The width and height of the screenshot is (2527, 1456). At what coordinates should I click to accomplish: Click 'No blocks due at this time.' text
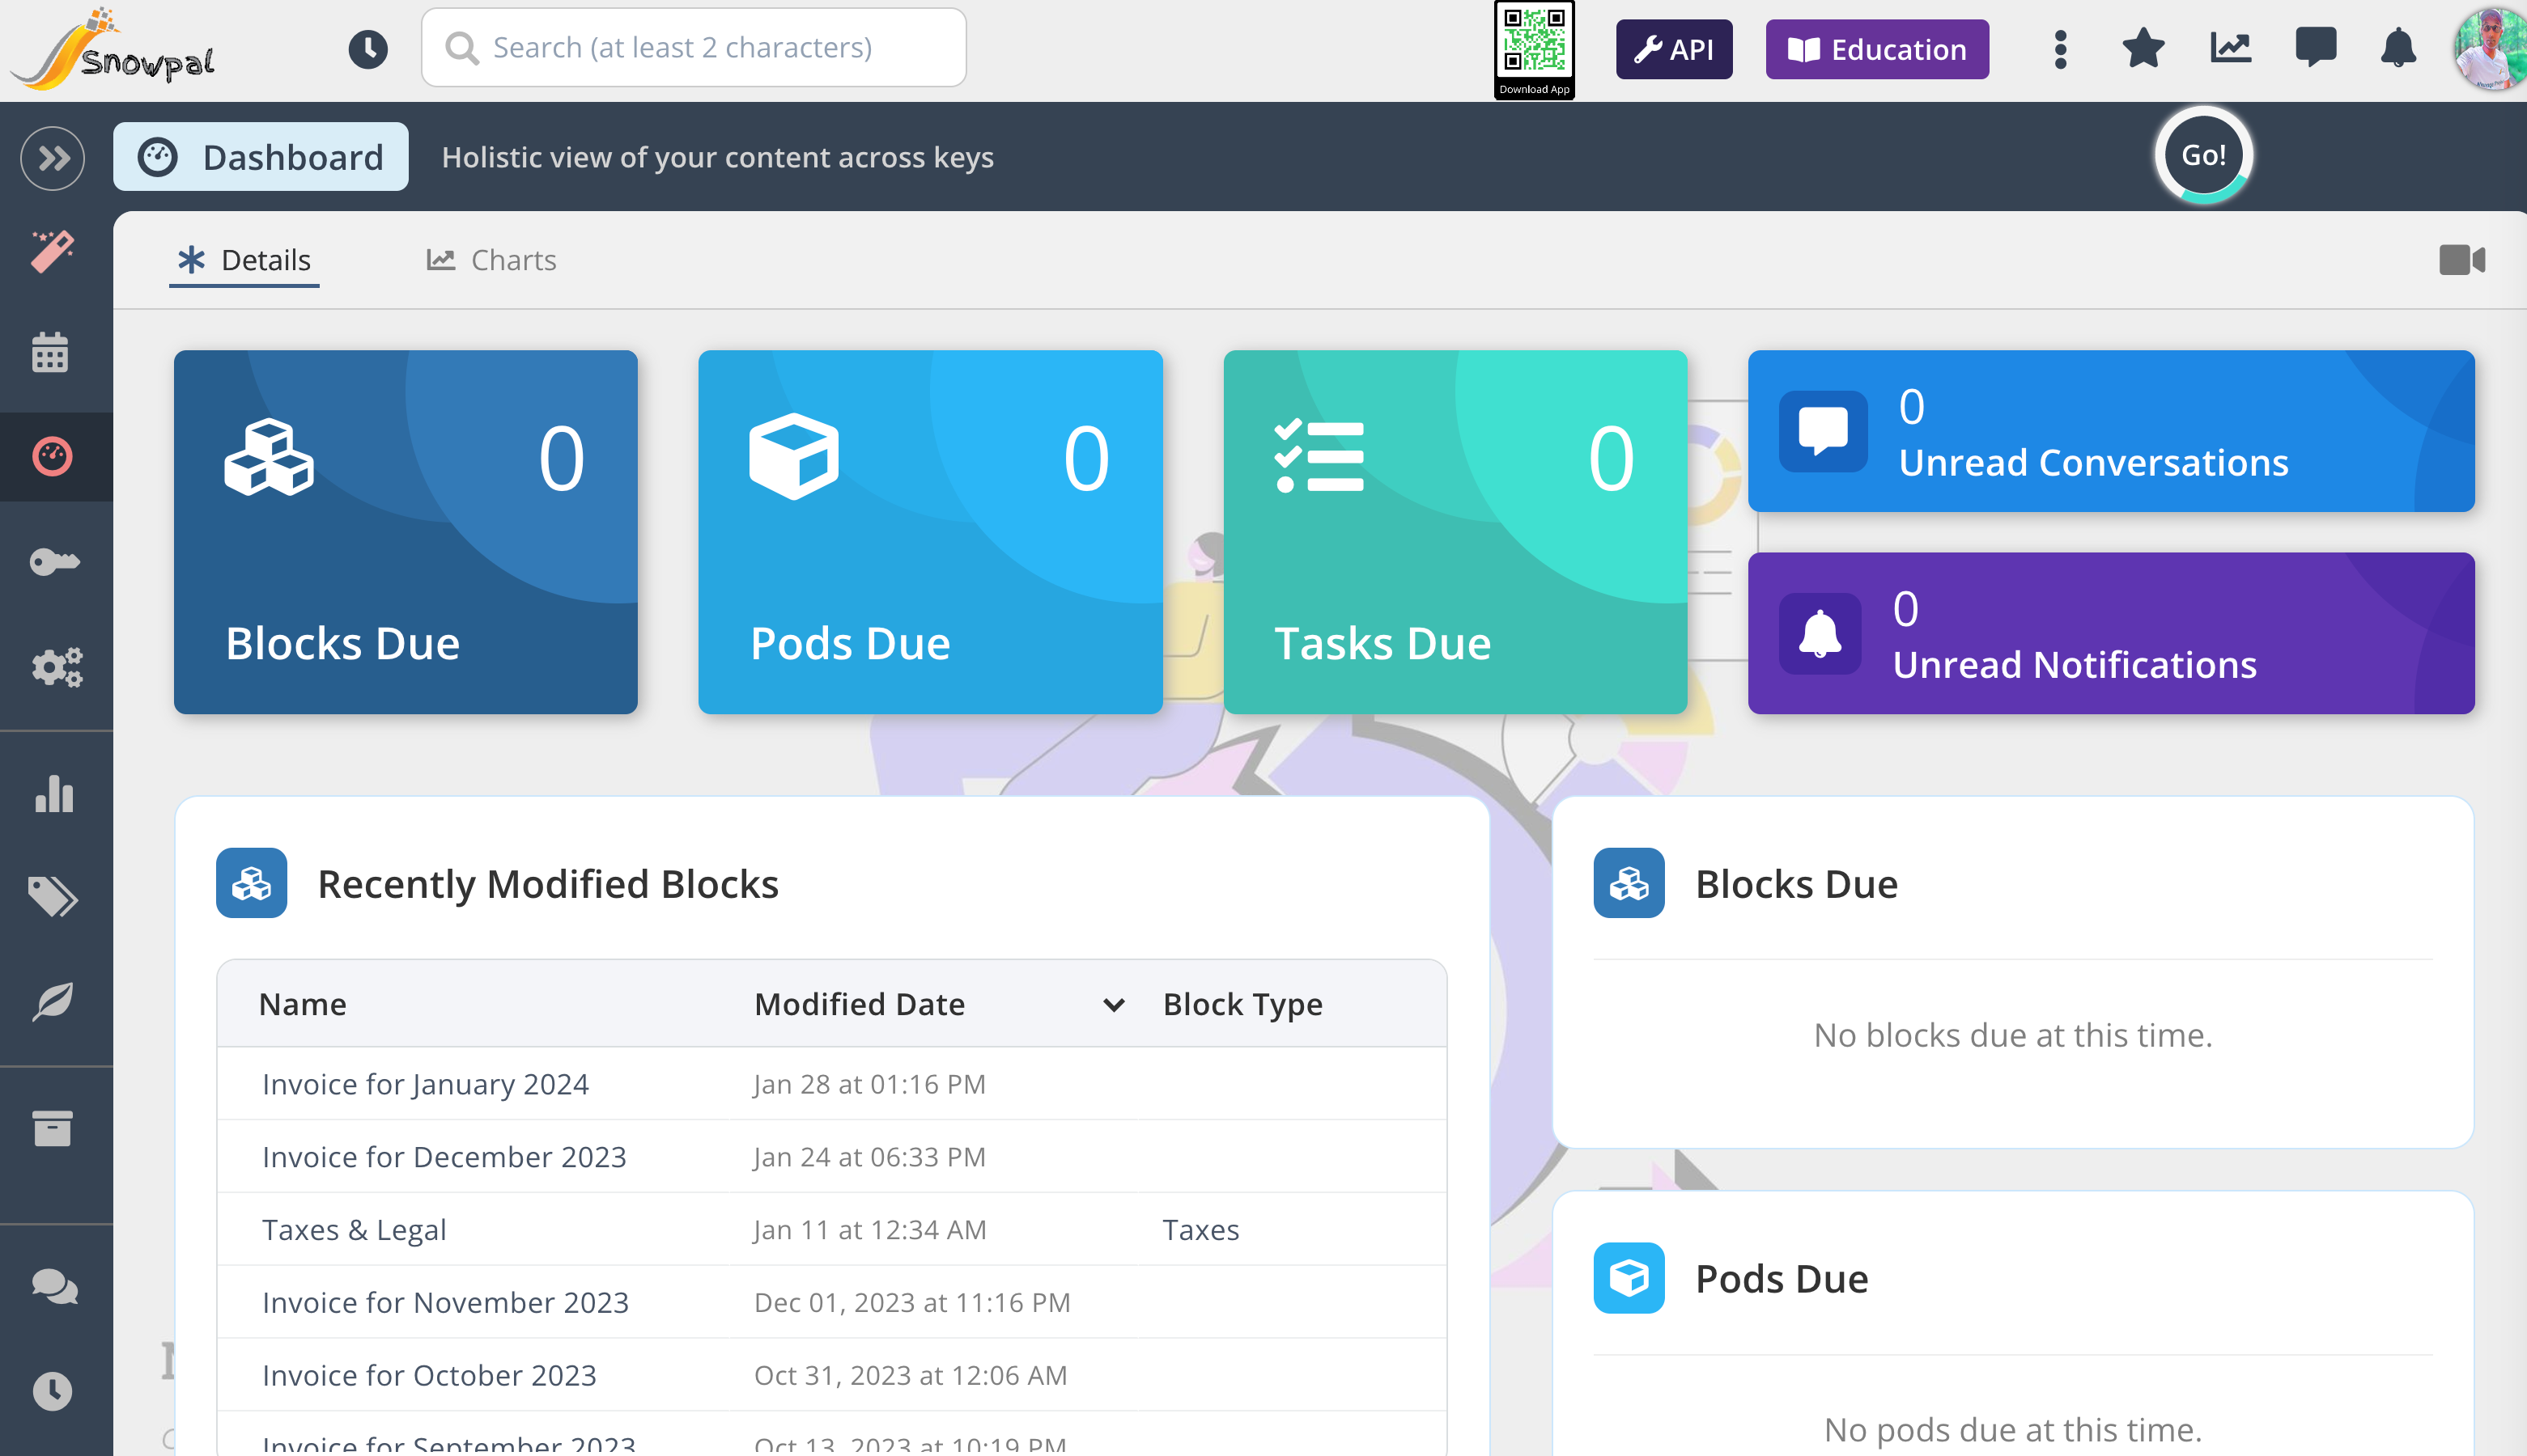tap(2013, 1035)
